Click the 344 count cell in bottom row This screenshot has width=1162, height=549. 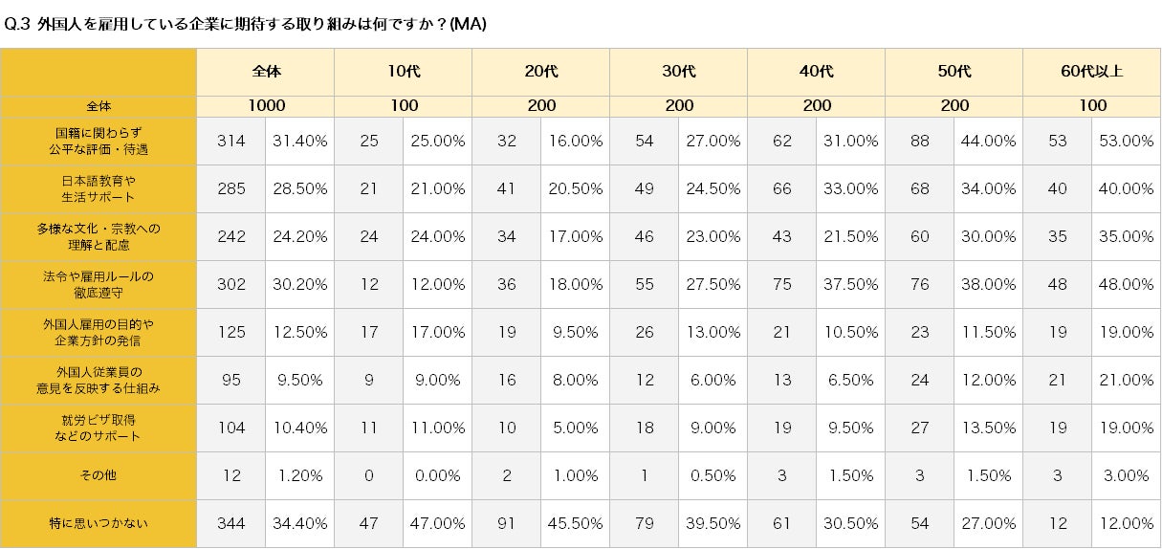(230, 523)
